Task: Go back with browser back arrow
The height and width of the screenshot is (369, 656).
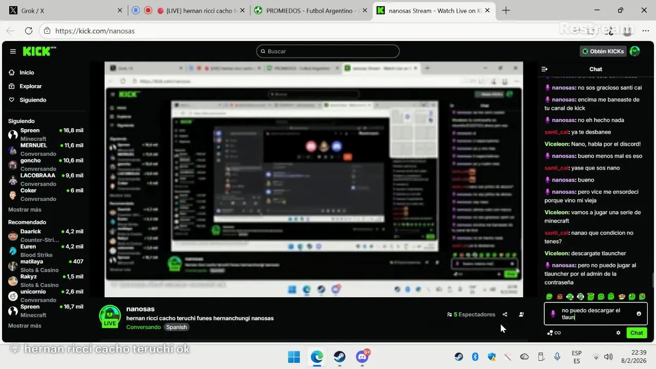Action: click(11, 31)
